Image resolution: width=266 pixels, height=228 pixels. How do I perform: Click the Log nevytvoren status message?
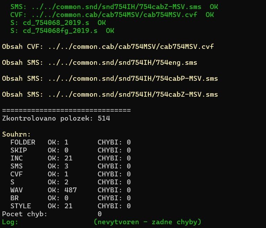click(x=148, y=222)
